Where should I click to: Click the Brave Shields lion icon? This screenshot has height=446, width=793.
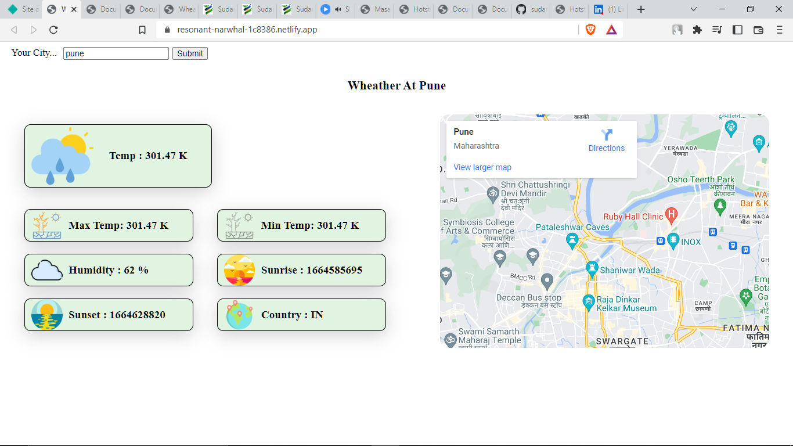tap(590, 30)
